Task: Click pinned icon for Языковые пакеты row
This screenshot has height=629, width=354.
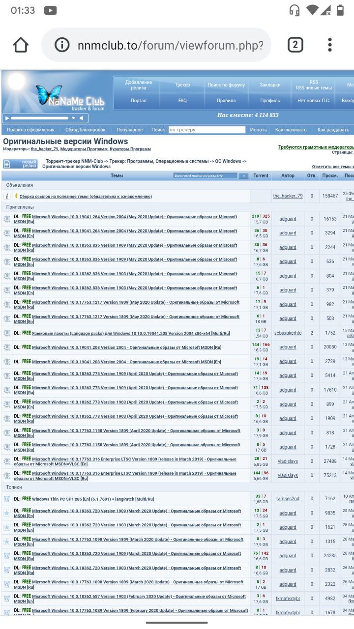Action: 6,333
